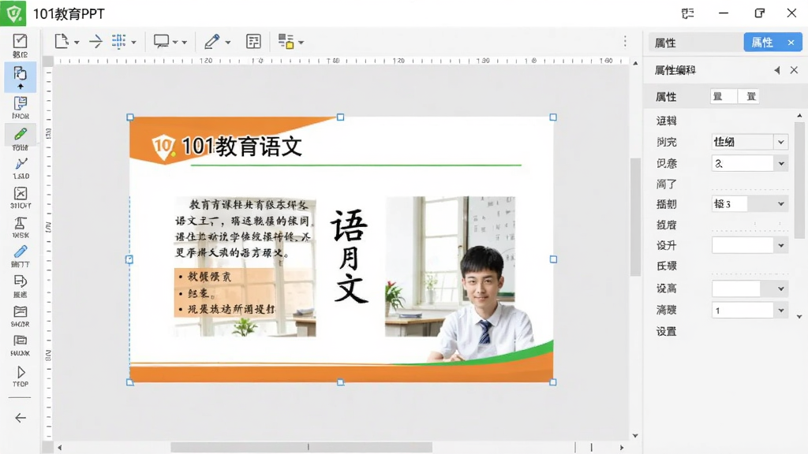Click the canvas horizontal scrollbar thumb
808x454 pixels.
301,448
